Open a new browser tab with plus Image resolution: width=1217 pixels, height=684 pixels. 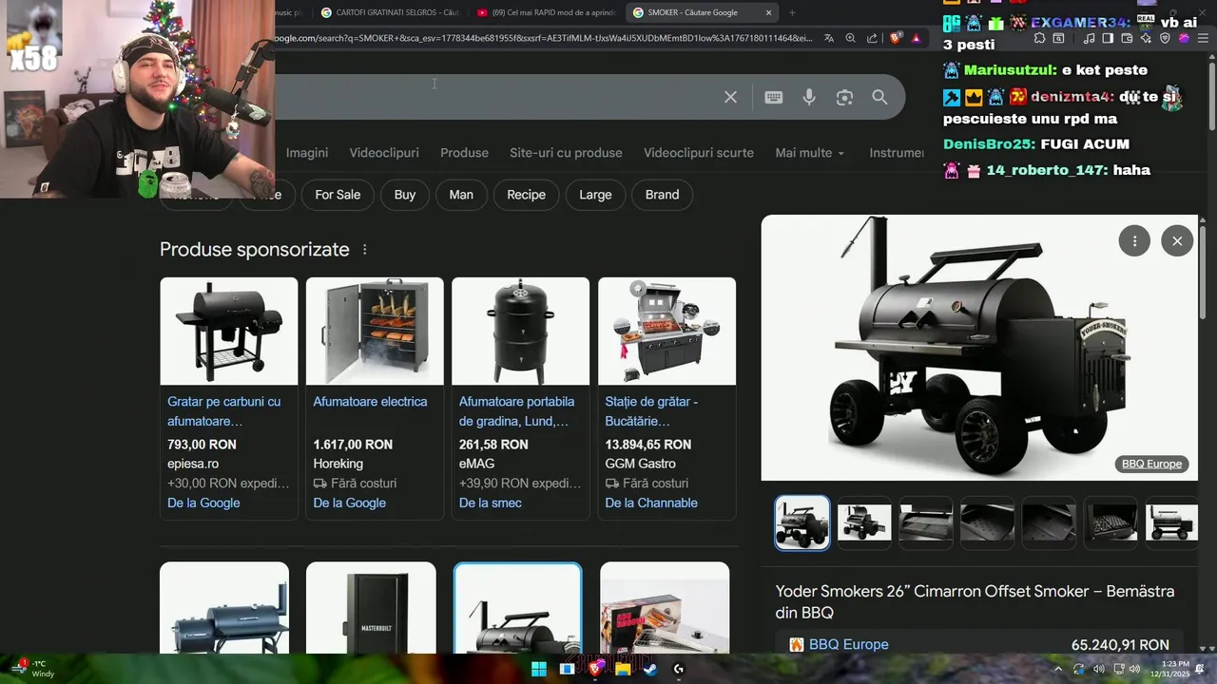(792, 12)
